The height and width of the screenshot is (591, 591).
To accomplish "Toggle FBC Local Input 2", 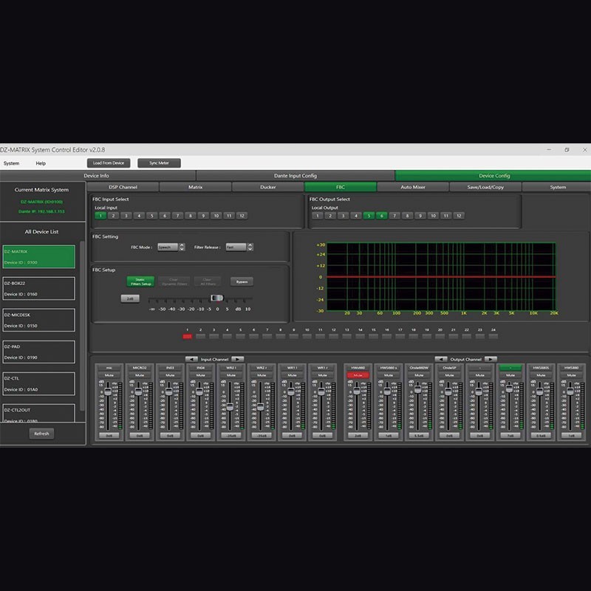I will 113,216.
